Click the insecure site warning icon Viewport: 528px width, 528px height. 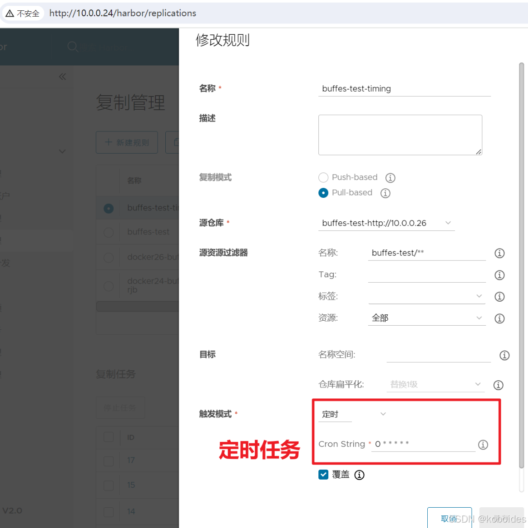click(10, 13)
